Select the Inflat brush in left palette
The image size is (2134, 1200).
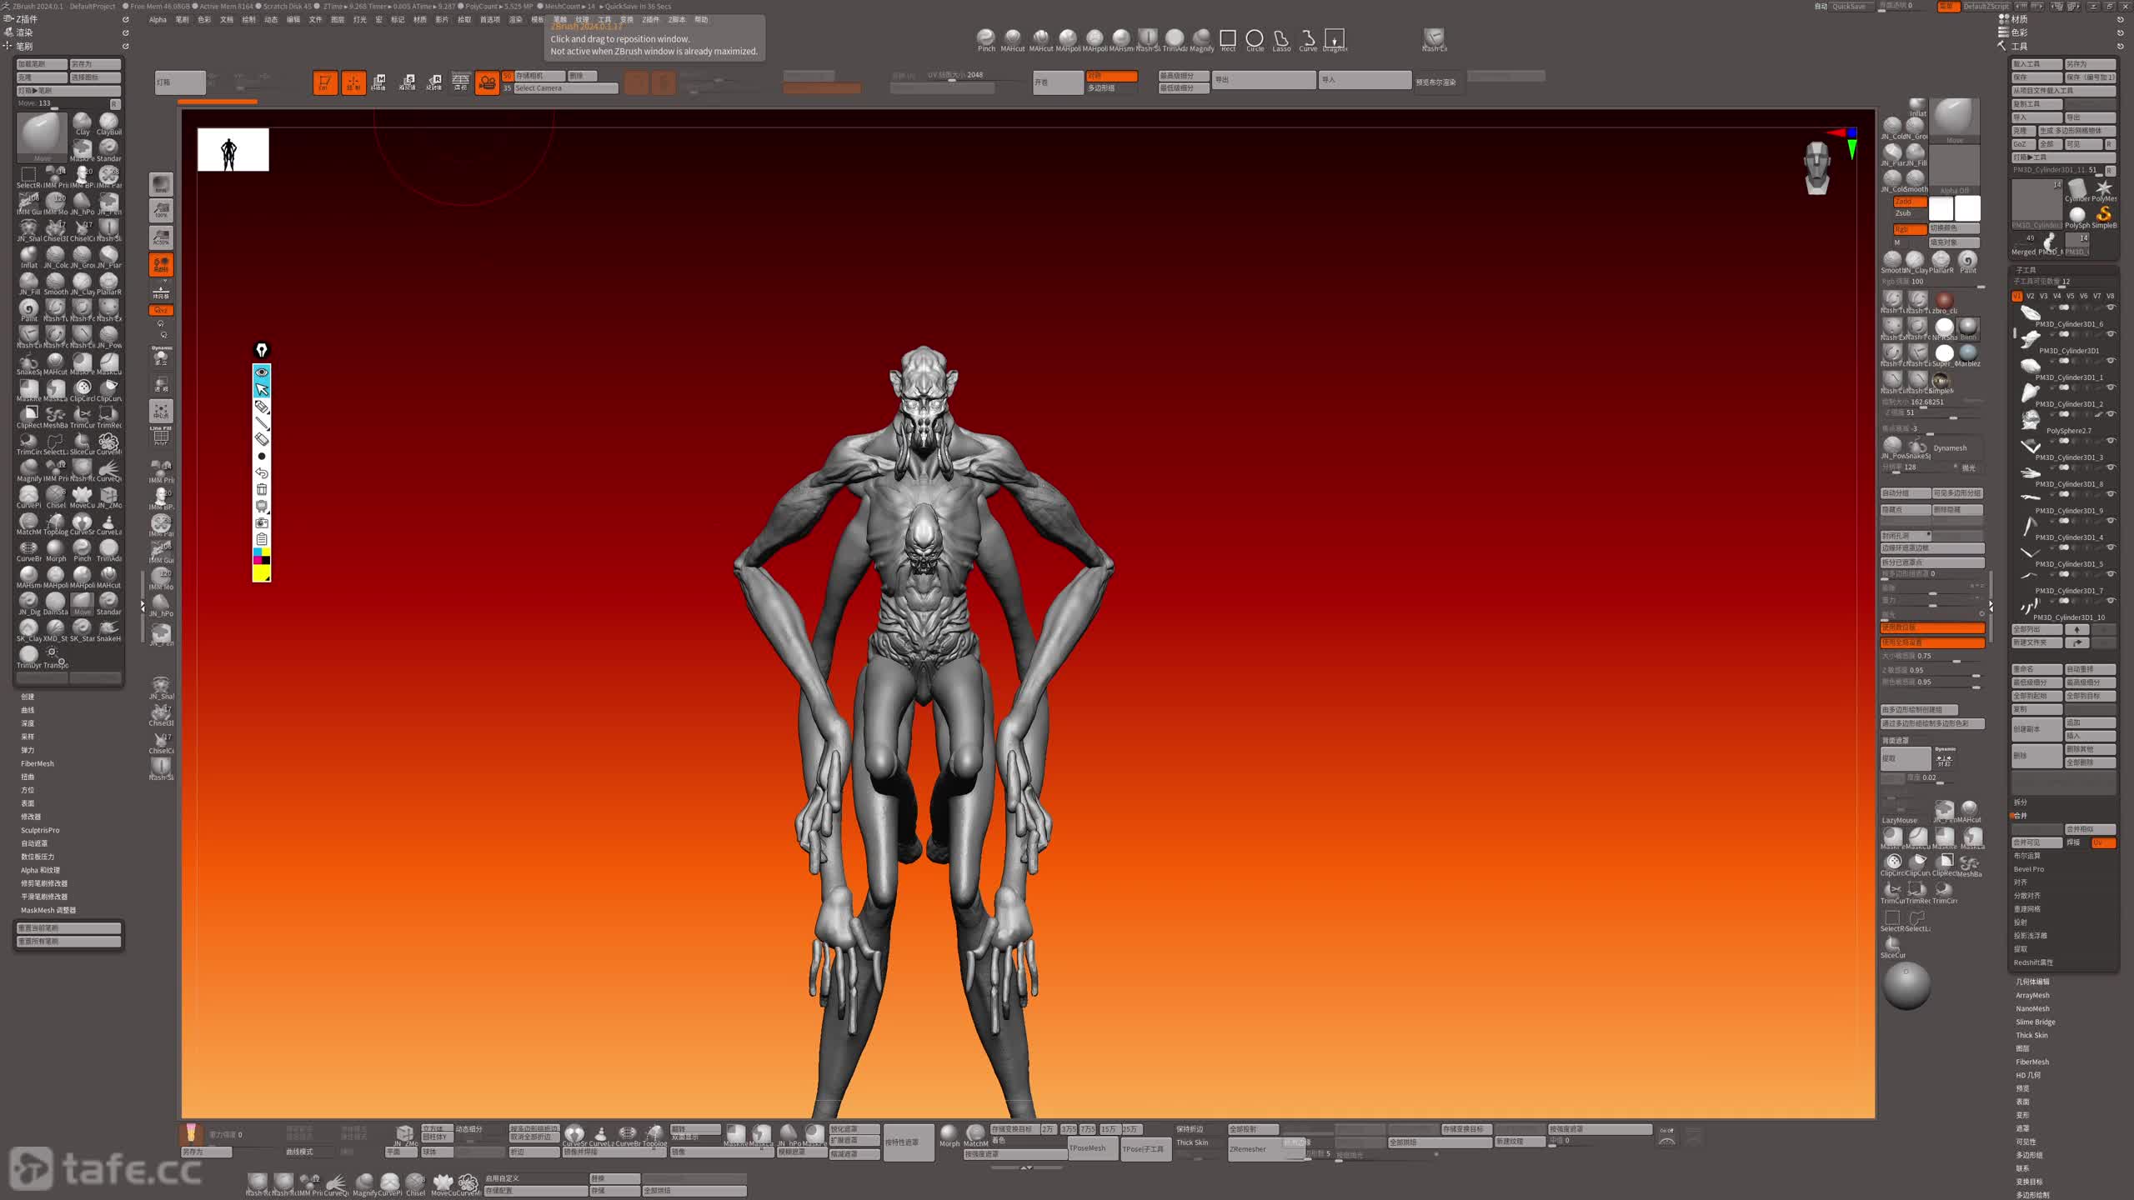click(28, 256)
